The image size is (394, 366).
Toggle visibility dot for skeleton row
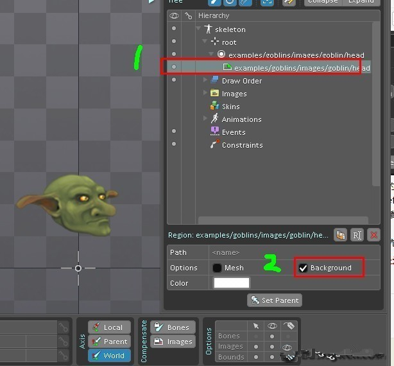click(174, 28)
